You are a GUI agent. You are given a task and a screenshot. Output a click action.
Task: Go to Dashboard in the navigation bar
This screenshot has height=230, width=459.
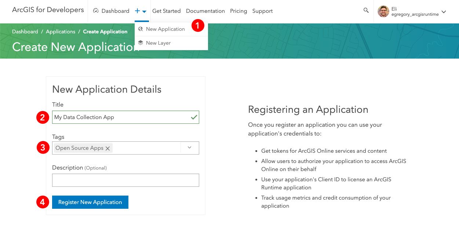click(x=111, y=11)
